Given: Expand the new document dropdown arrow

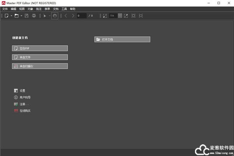Looking at the screenshot, I should point(11,16).
